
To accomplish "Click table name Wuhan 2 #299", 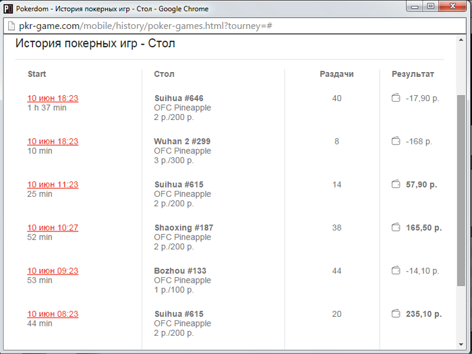I will [182, 142].
